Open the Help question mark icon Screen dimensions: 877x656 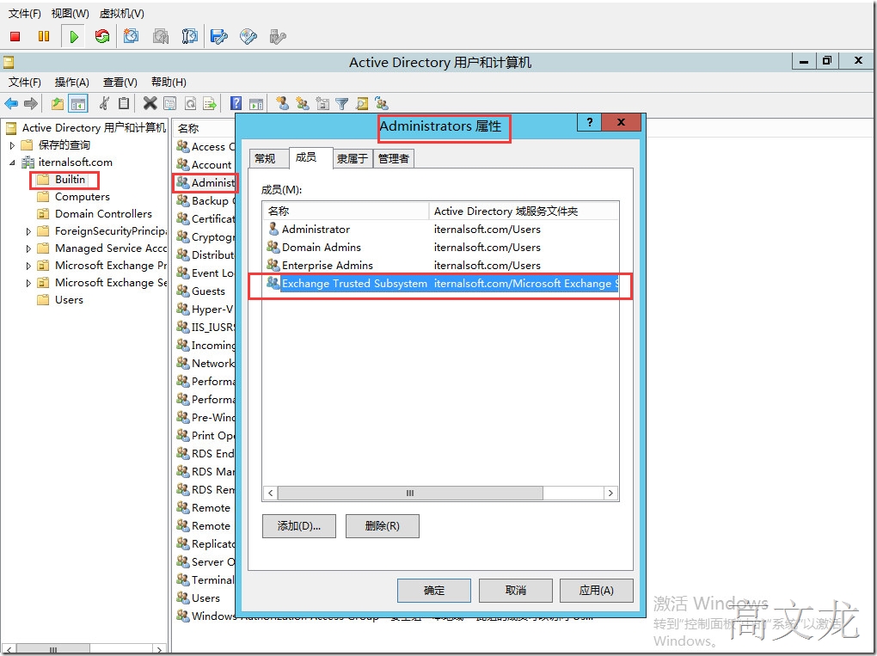point(236,103)
